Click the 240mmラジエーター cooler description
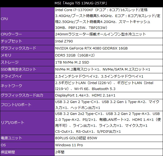 (101, 34)
